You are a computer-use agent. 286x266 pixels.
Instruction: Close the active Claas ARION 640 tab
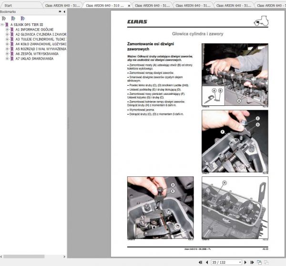coord(129,6)
